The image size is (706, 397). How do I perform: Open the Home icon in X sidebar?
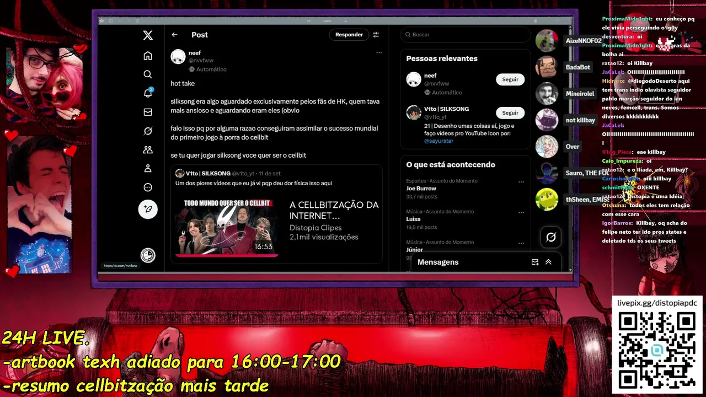[x=148, y=56]
